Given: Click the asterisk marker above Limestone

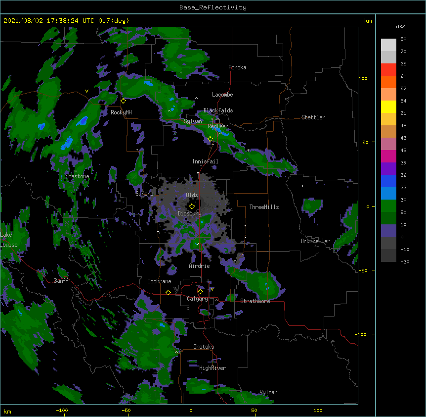Looking at the screenshot, I should click(76, 171).
